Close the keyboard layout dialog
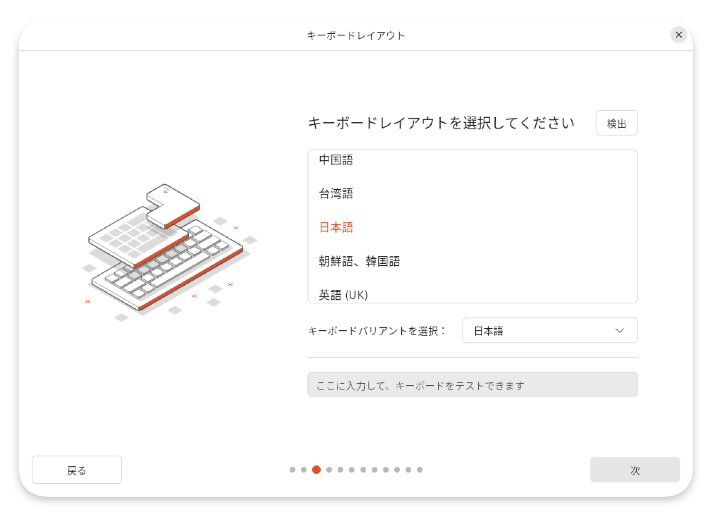Viewport: 714px width, 513px height. tap(678, 35)
